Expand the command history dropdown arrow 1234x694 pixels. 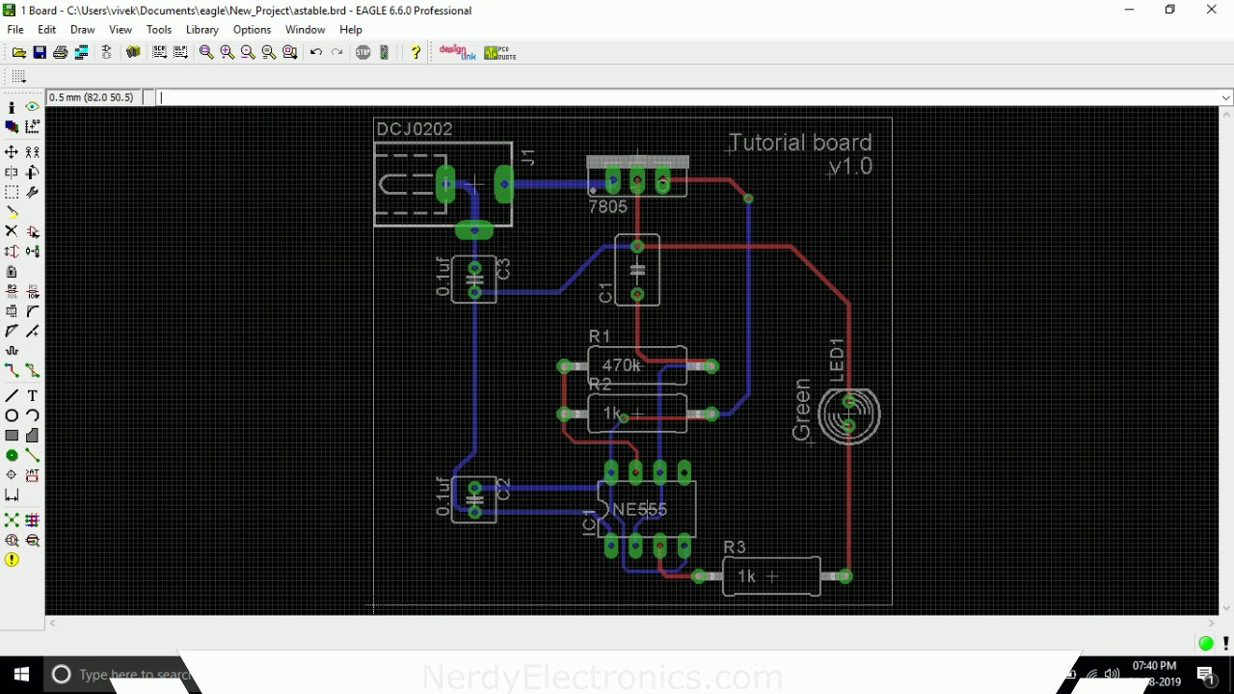(1226, 97)
